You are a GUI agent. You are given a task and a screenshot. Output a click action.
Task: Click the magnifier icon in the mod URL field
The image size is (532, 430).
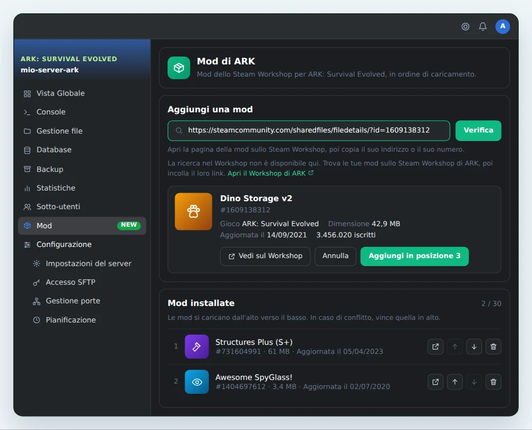(x=179, y=131)
